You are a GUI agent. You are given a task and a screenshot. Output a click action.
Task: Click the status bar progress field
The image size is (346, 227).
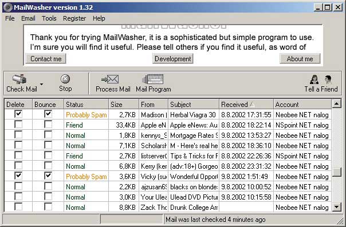click(x=131, y=220)
